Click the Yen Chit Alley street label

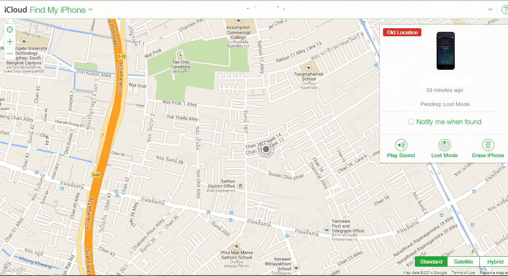tap(198, 184)
